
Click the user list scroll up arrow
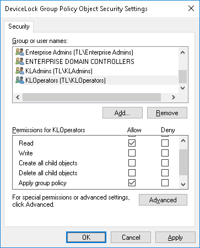pos(182,52)
